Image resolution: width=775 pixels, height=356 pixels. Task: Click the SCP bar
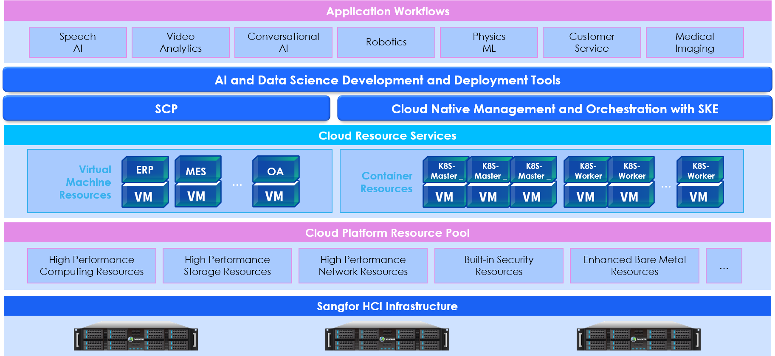click(166, 109)
